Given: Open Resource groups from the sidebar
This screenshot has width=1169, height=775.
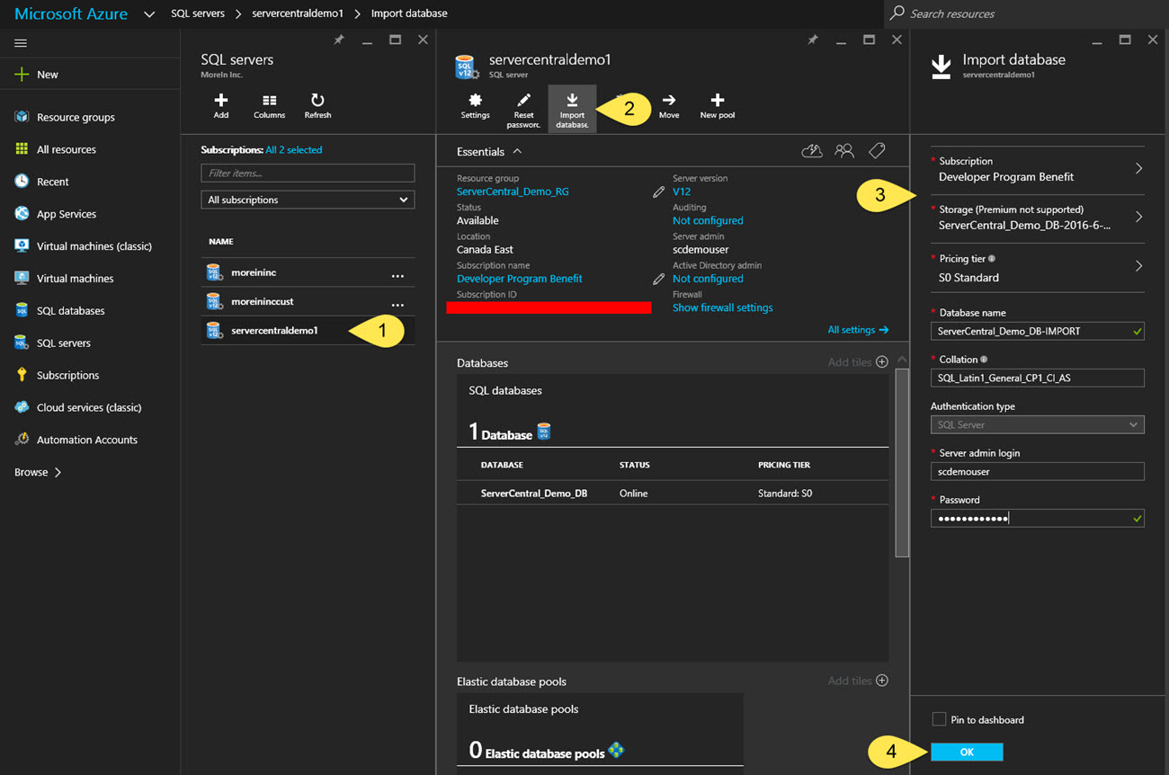Looking at the screenshot, I should (x=65, y=117).
